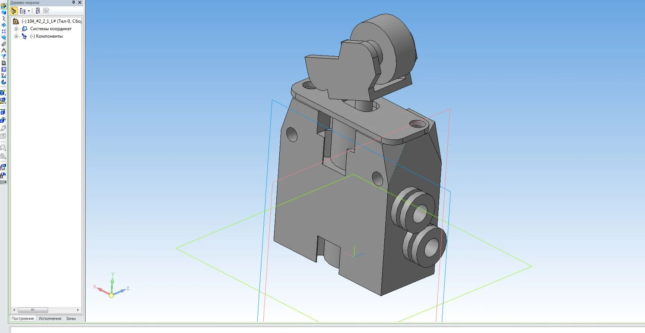Image resolution: width=645 pixels, height=333 pixels.
Task: Click the additional tree window icon
Action: 38,11
